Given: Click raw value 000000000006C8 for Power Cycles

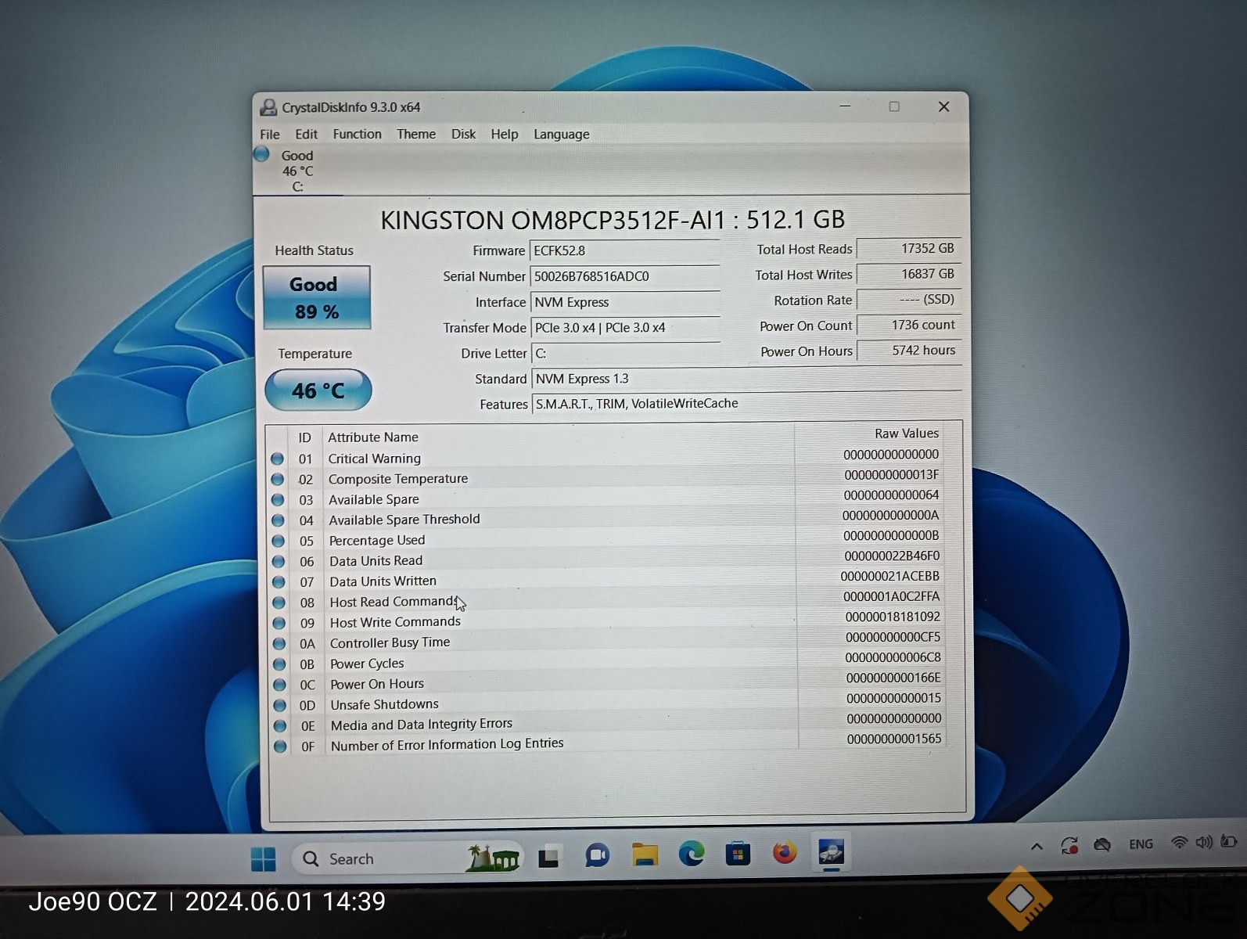Looking at the screenshot, I should click(x=893, y=657).
